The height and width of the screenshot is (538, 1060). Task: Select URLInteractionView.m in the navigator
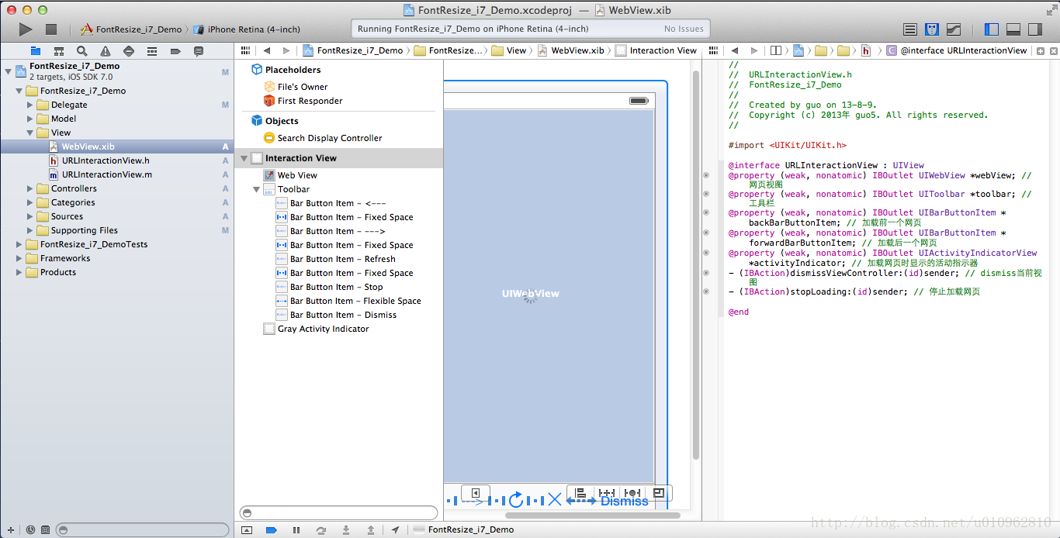click(107, 174)
